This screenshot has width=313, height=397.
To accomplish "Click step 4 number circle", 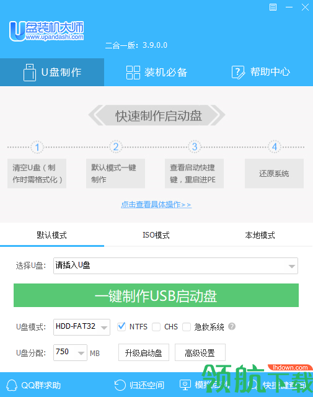I will click(275, 147).
